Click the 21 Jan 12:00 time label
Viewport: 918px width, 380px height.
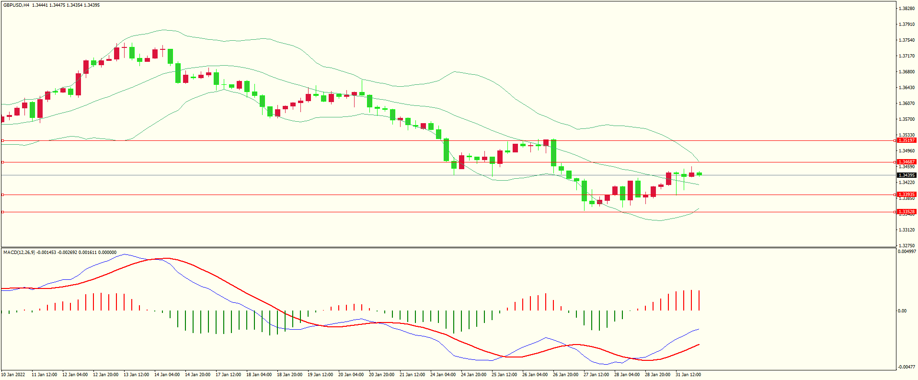click(x=412, y=375)
